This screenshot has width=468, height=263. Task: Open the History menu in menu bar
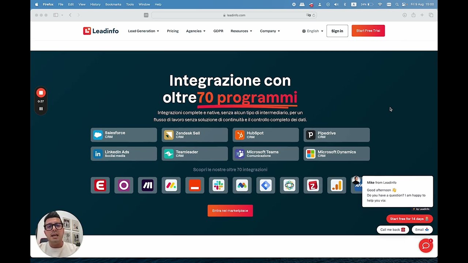coord(95,4)
